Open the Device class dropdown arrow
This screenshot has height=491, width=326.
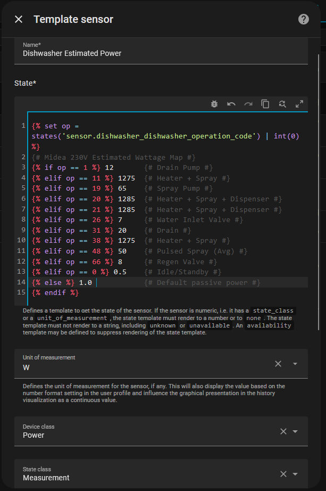pyautogui.click(x=295, y=431)
